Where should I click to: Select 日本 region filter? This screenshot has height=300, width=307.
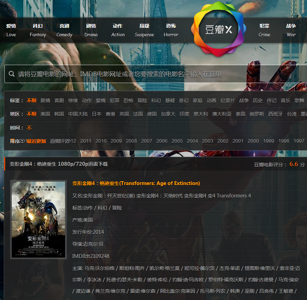(97, 114)
